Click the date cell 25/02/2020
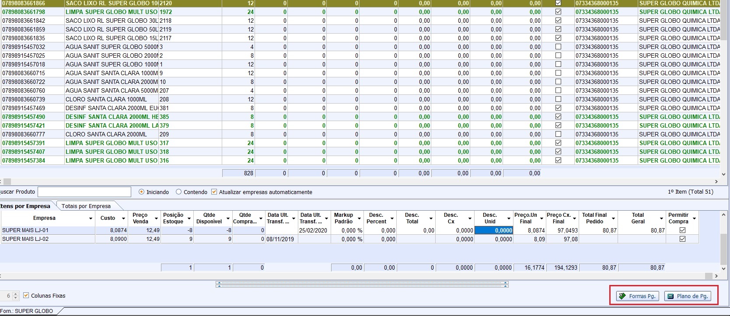730x316 pixels. [x=313, y=230]
